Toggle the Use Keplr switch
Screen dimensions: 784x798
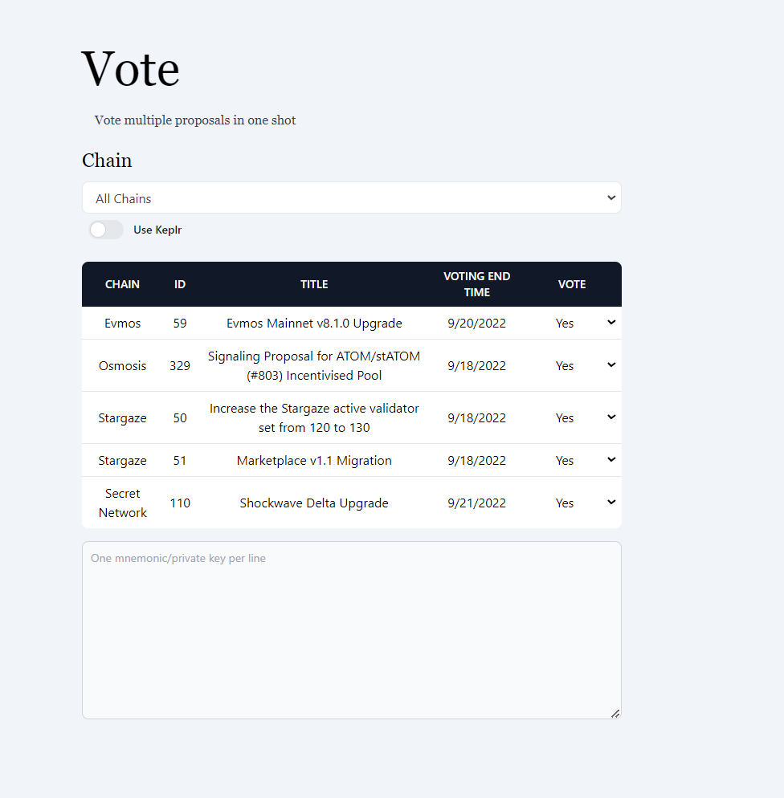(106, 230)
